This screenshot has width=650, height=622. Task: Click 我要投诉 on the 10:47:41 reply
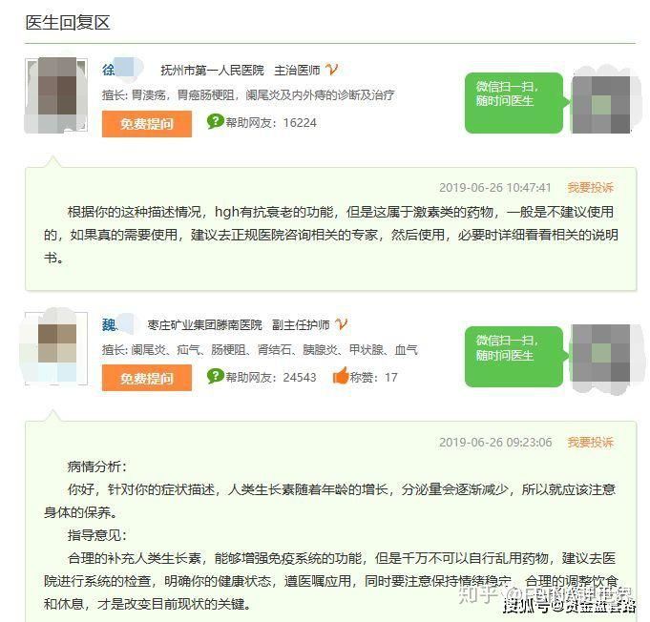(x=590, y=187)
